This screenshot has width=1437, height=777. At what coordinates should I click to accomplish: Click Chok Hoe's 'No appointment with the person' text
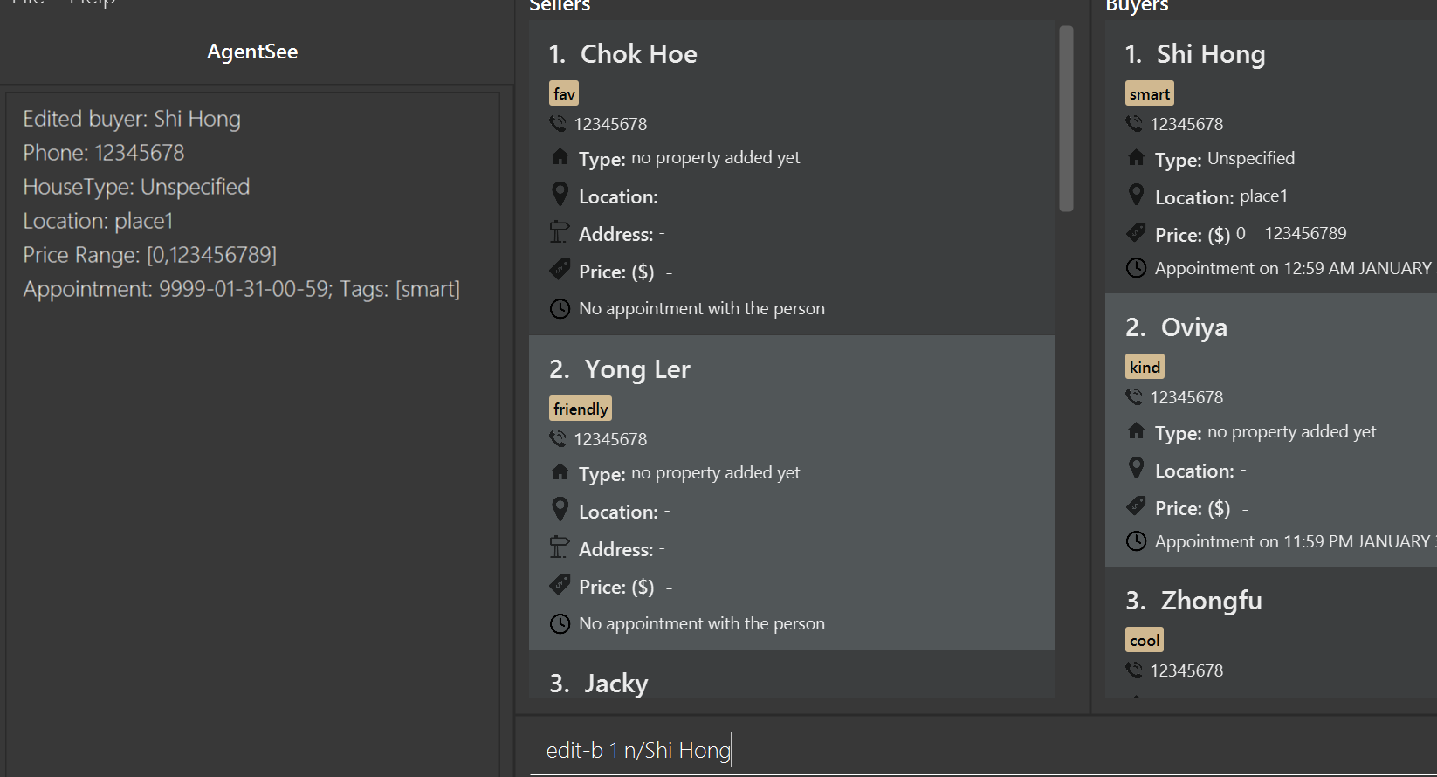(701, 308)
